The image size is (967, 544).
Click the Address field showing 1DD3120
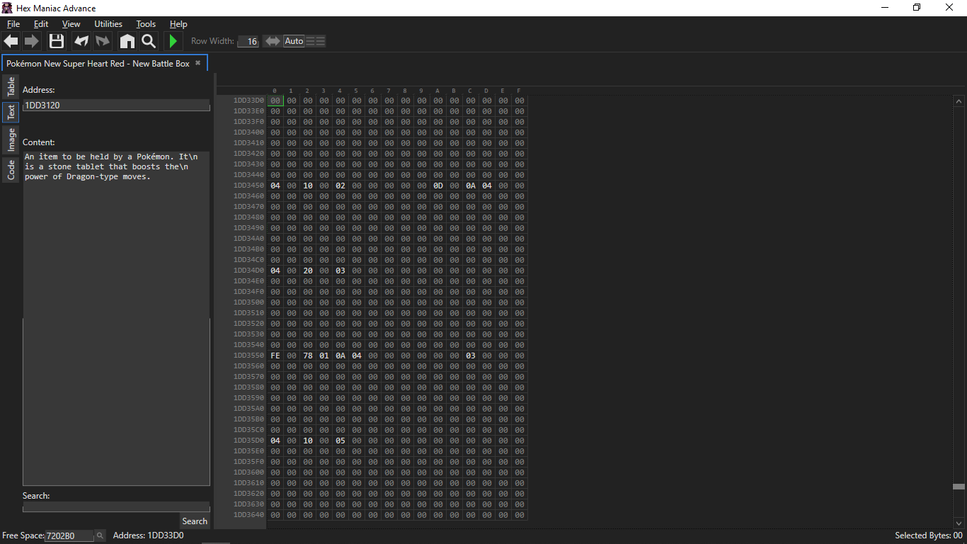116,105
